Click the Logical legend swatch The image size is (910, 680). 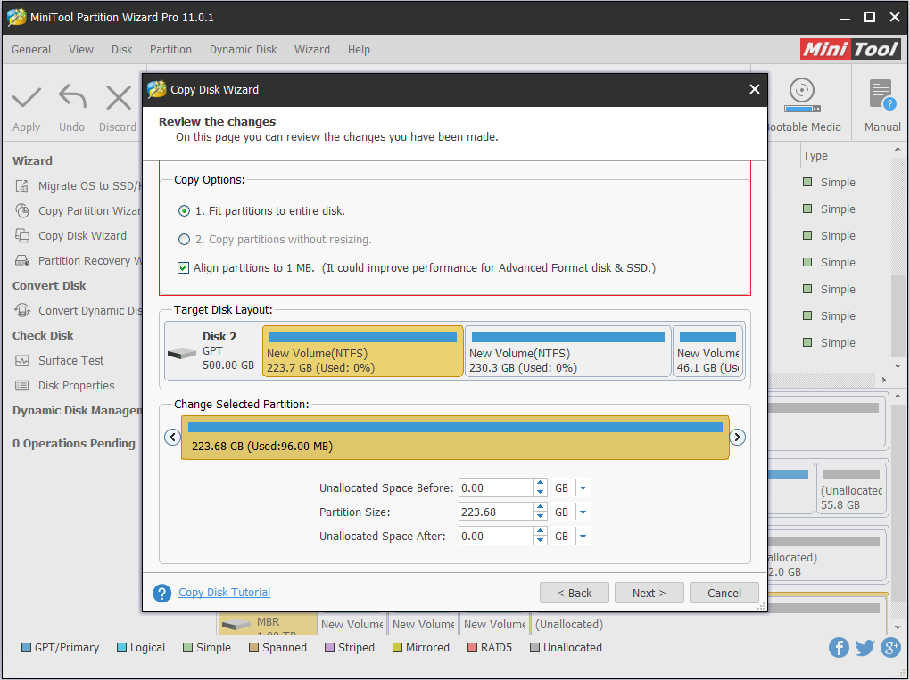pyautogui.click(x=121, y=648)
